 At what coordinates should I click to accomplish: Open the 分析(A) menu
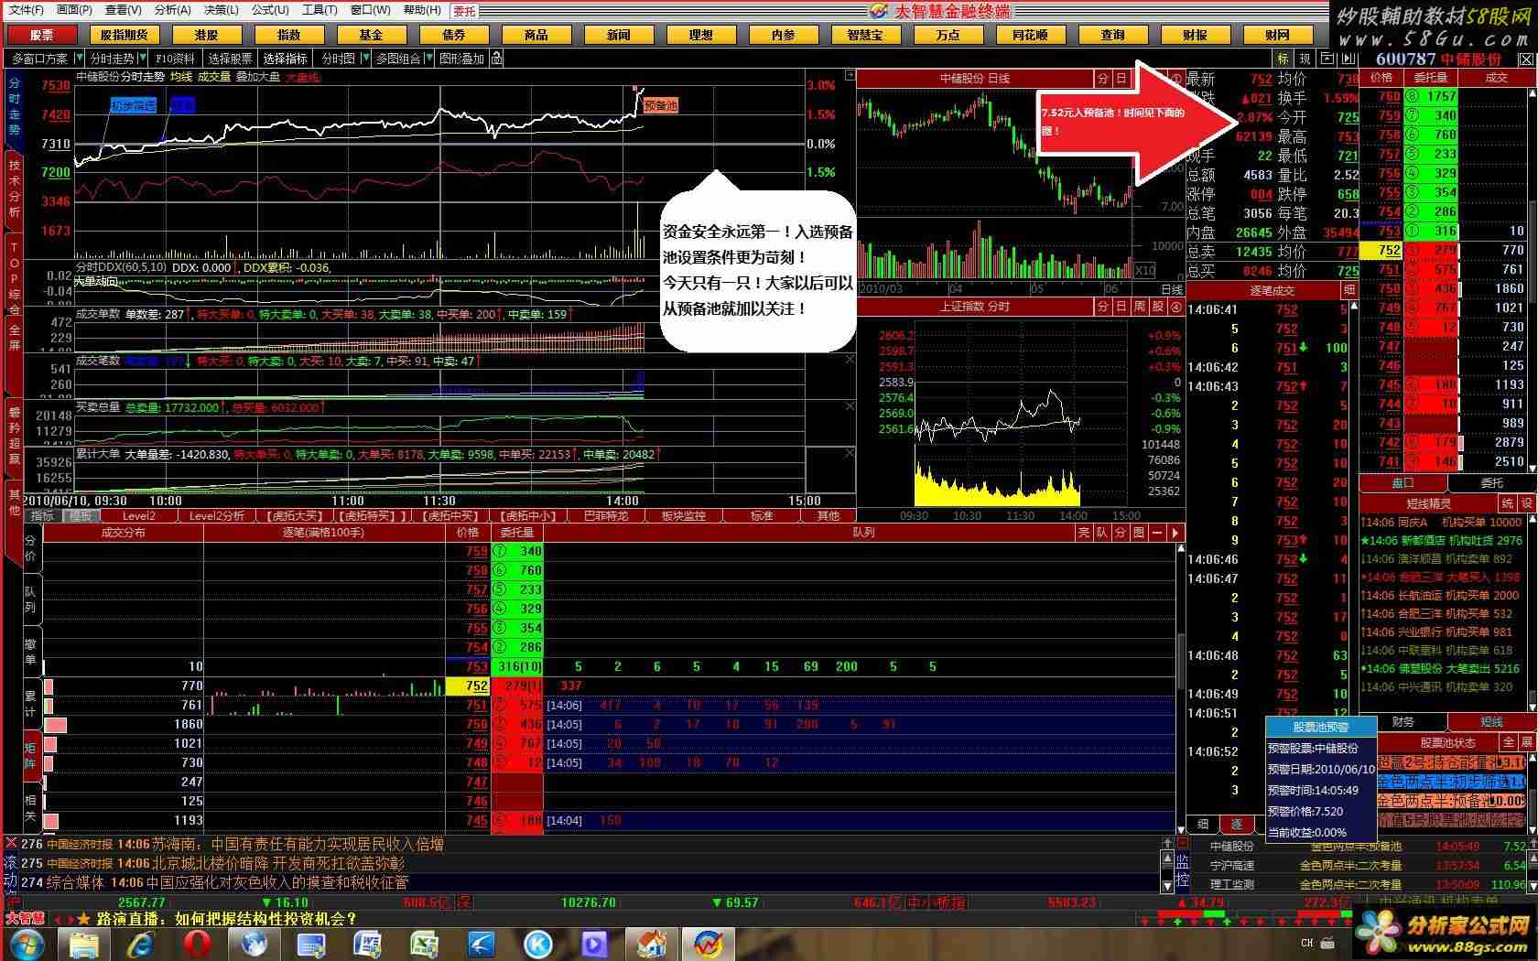pos(172,10)
